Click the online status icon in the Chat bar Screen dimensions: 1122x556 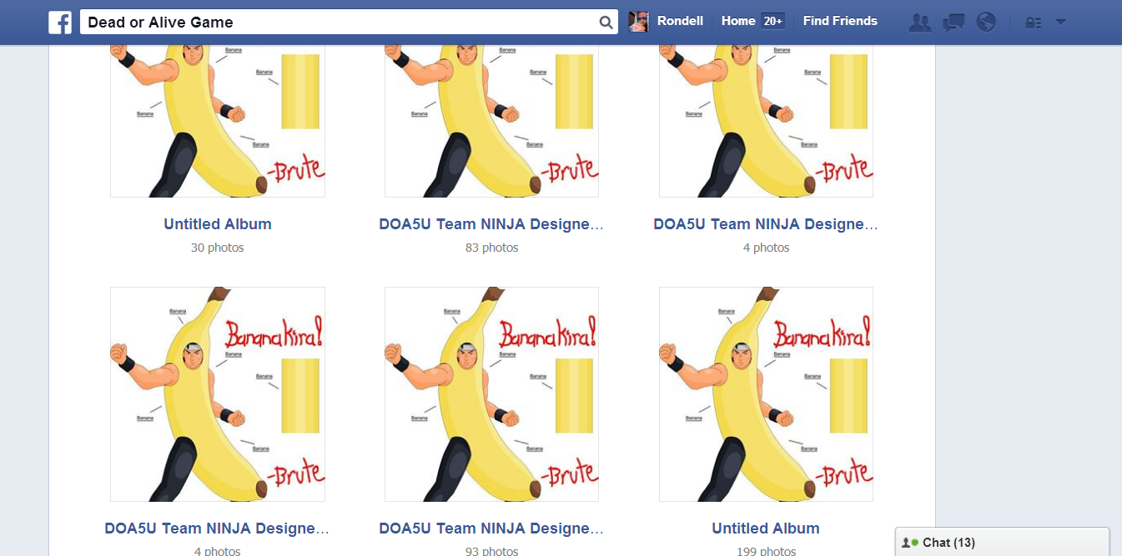point(910,543)
